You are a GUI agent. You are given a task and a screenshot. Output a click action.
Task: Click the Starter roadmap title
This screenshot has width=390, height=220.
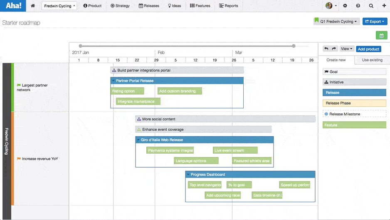coord(21,22)
